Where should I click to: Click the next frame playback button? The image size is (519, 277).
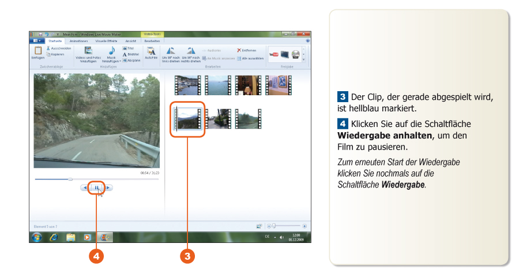coord(108,188)
